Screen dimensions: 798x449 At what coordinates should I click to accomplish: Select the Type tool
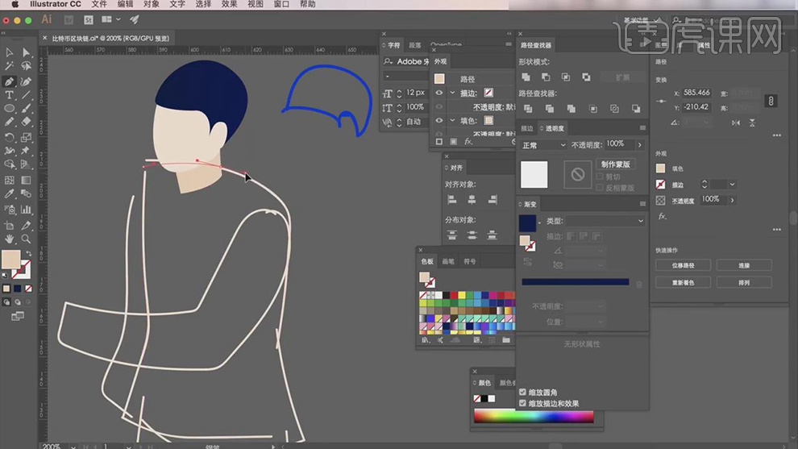click(9, 95)
